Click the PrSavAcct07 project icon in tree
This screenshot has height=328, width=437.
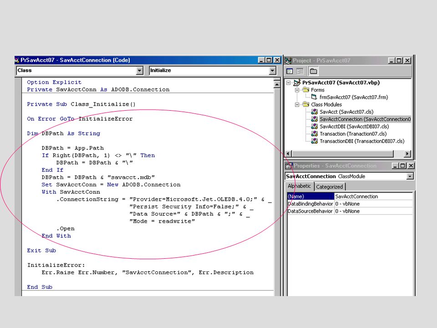[x=297, y=82]
